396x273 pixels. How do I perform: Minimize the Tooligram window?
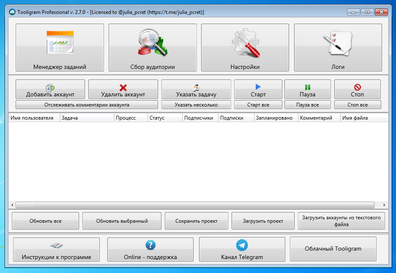[354, 12]
